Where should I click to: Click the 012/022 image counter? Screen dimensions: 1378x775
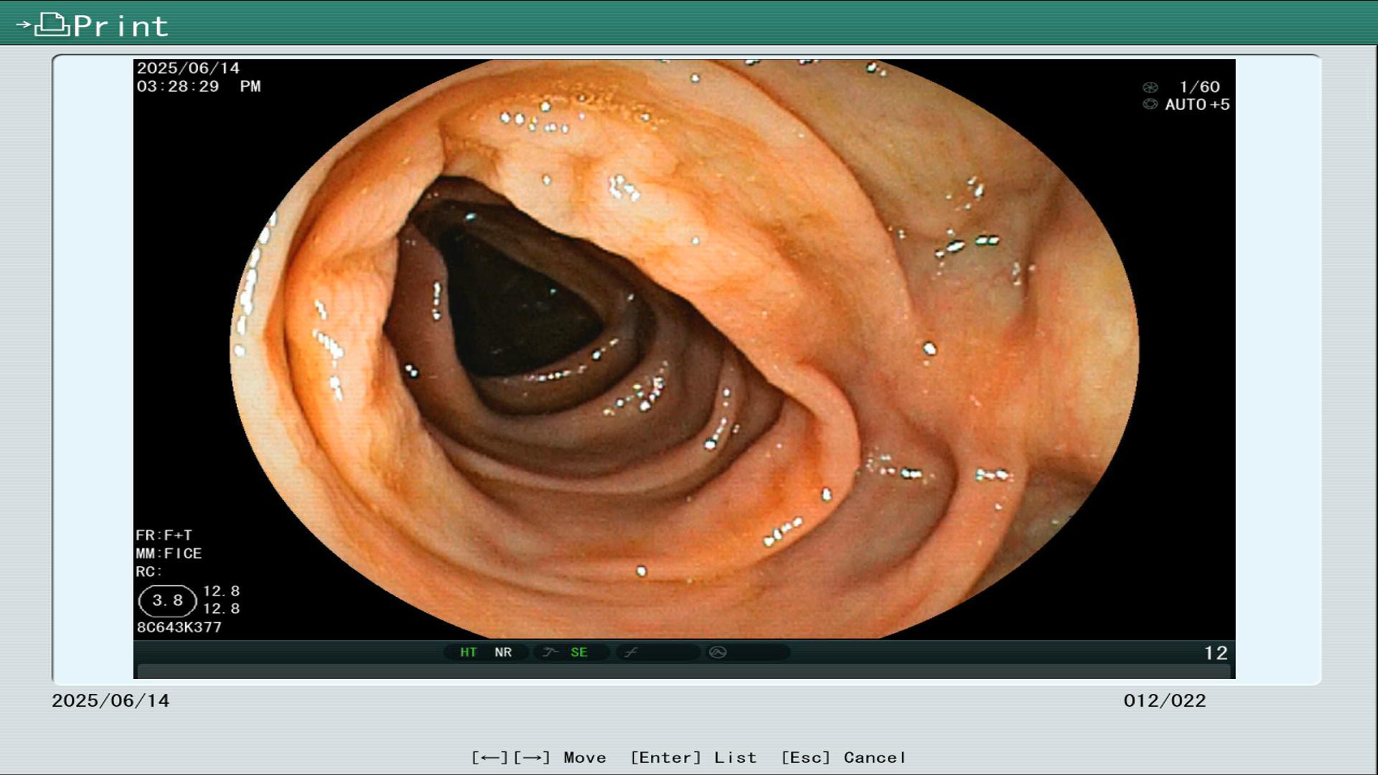[x=1165, y=701]
